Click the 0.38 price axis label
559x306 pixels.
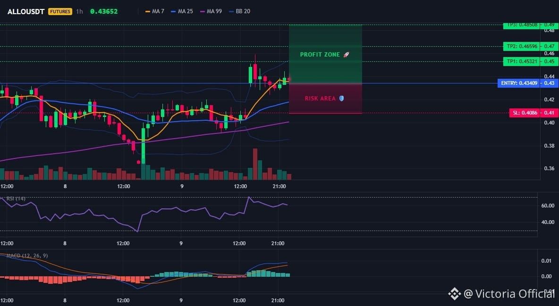pyautogui.click(x=550, y=146)
